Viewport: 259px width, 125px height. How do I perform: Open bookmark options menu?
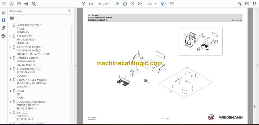click(13, 18)
